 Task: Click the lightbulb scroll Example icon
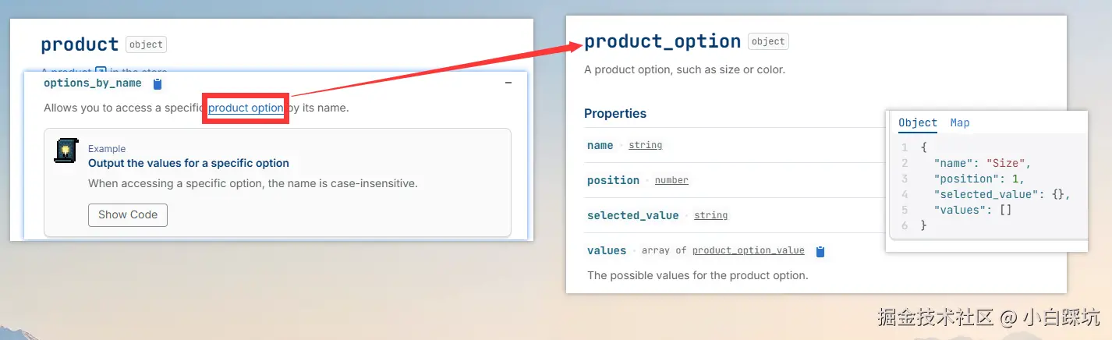(66, 151)
